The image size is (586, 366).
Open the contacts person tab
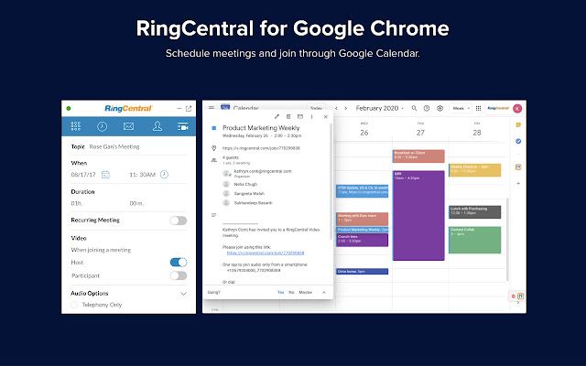(x=157, y=126)
